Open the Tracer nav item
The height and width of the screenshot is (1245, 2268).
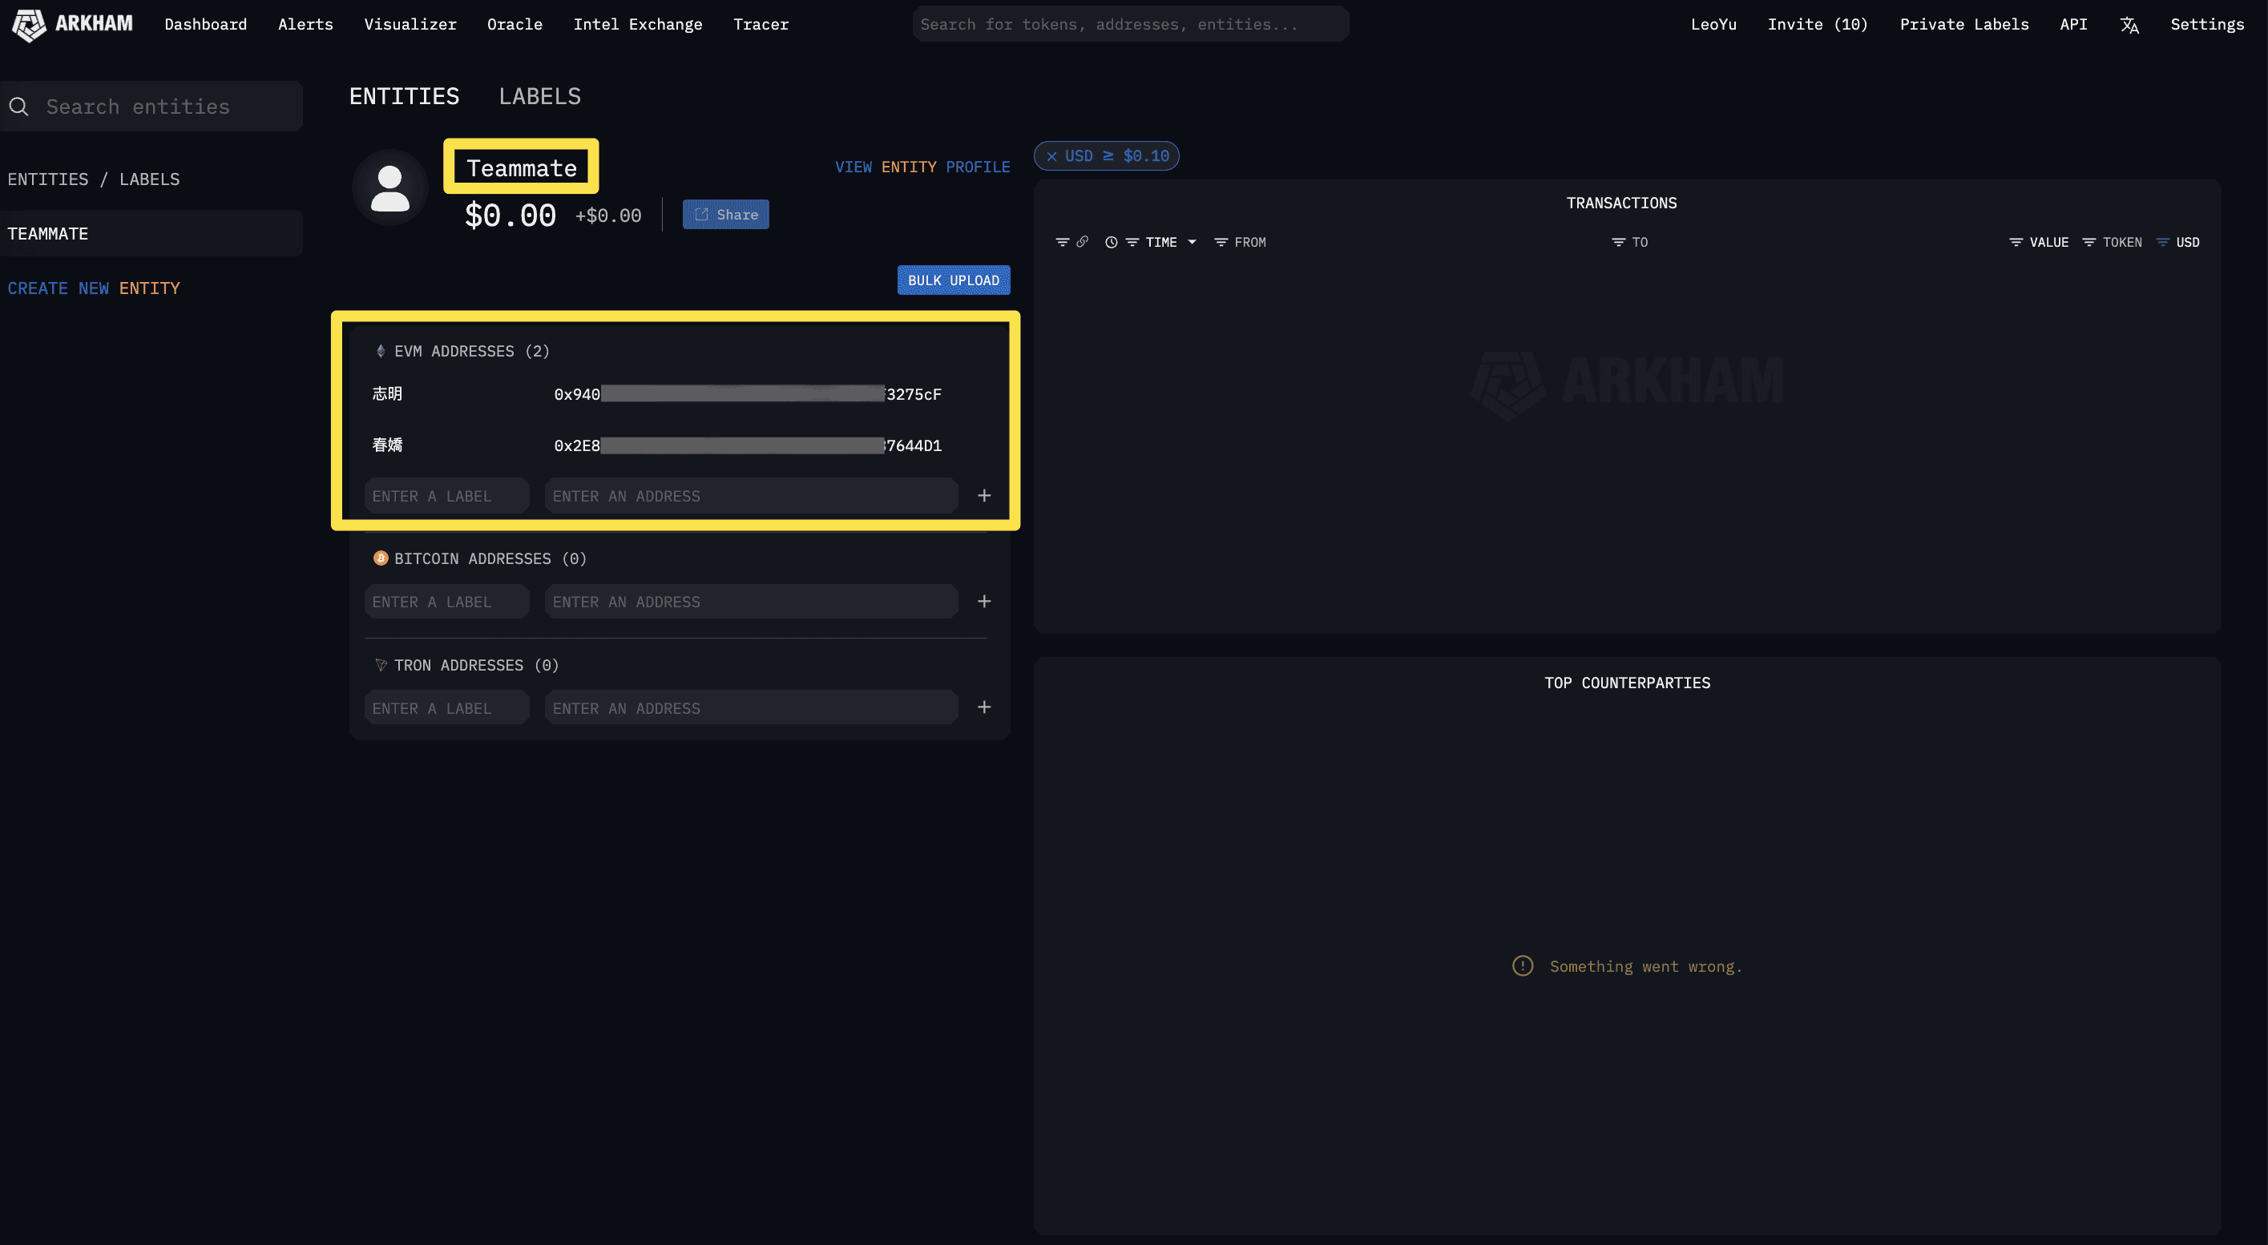click(x=761, y=25)
